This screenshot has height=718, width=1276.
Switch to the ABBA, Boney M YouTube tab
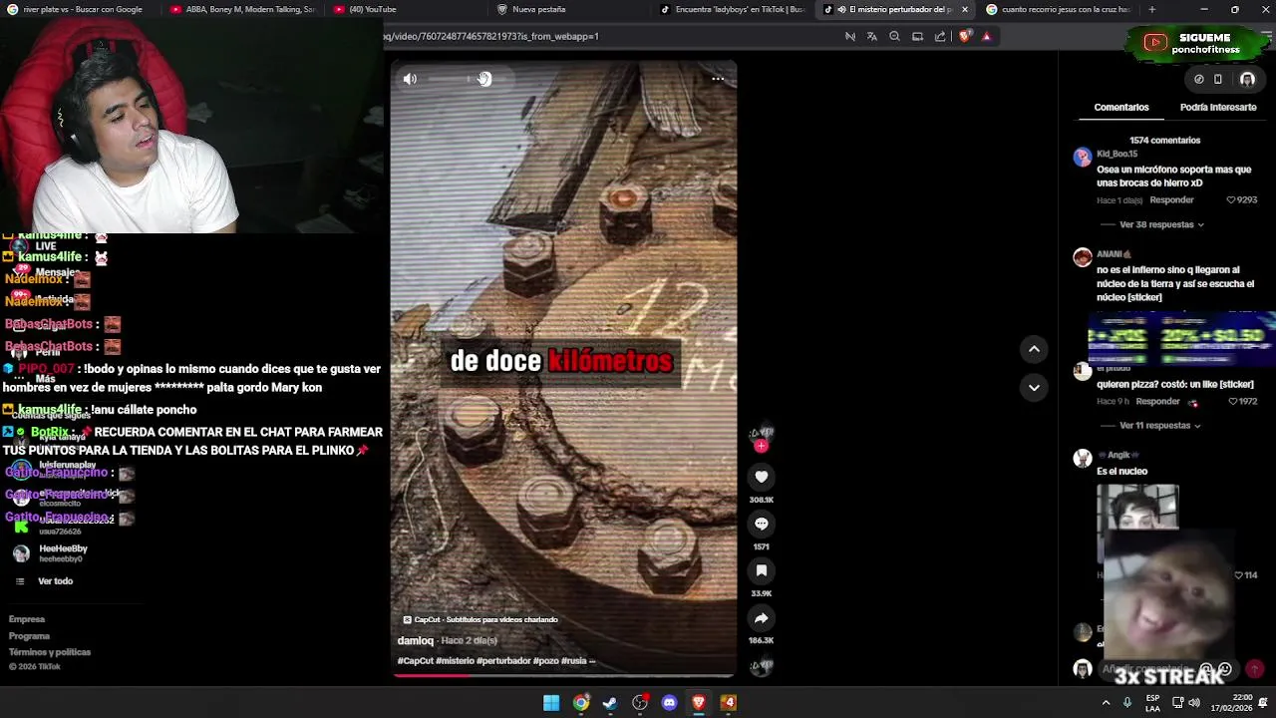(x=242, y=9)
